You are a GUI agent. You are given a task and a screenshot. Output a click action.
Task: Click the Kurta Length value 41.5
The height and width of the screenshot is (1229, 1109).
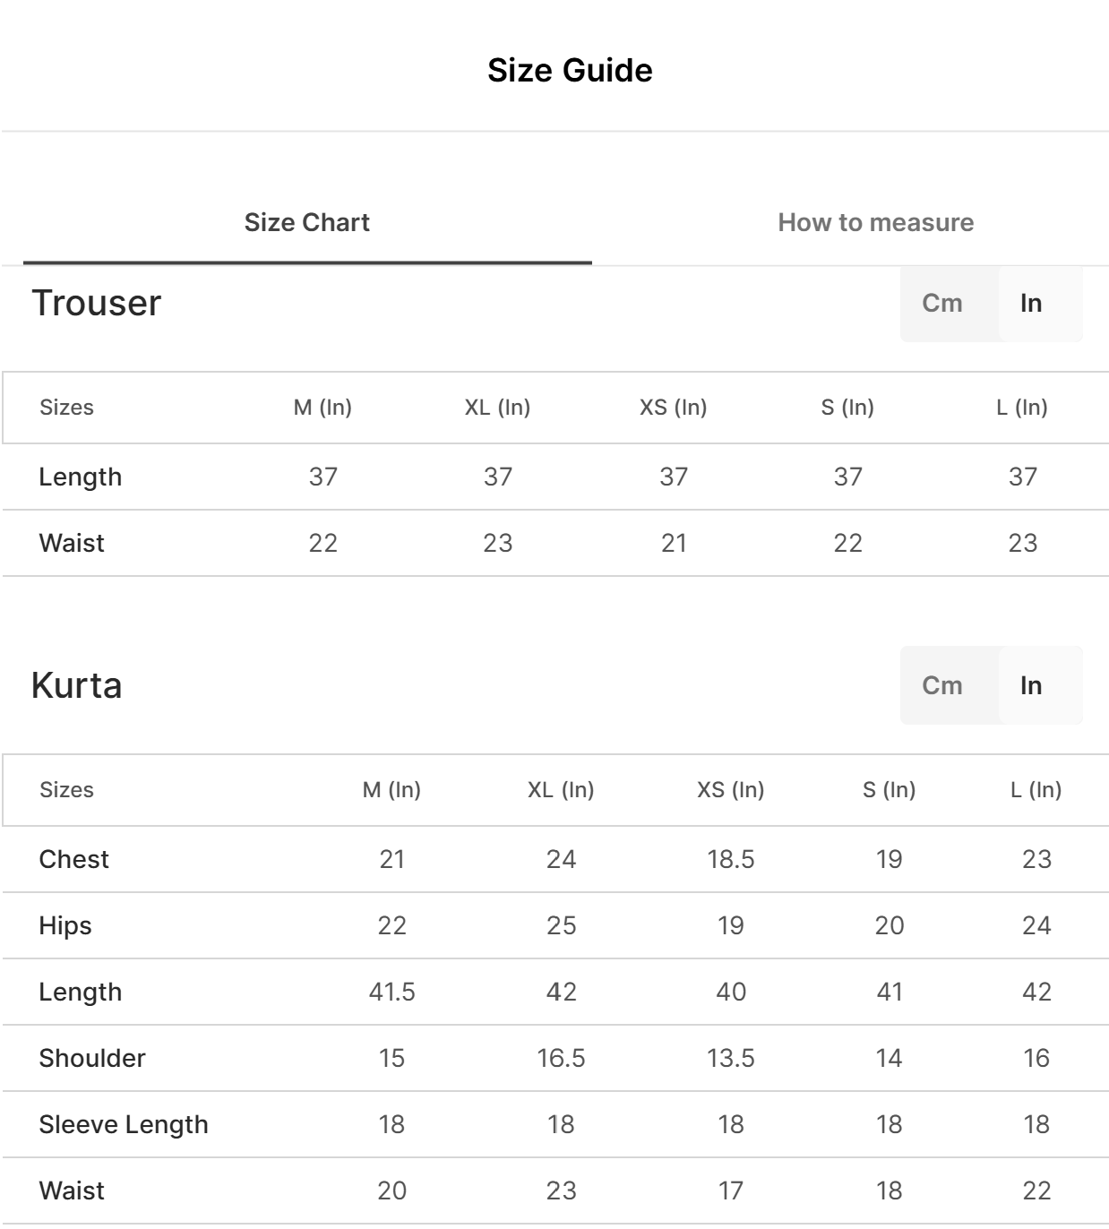pyautogui.click(x=391, y=992)
